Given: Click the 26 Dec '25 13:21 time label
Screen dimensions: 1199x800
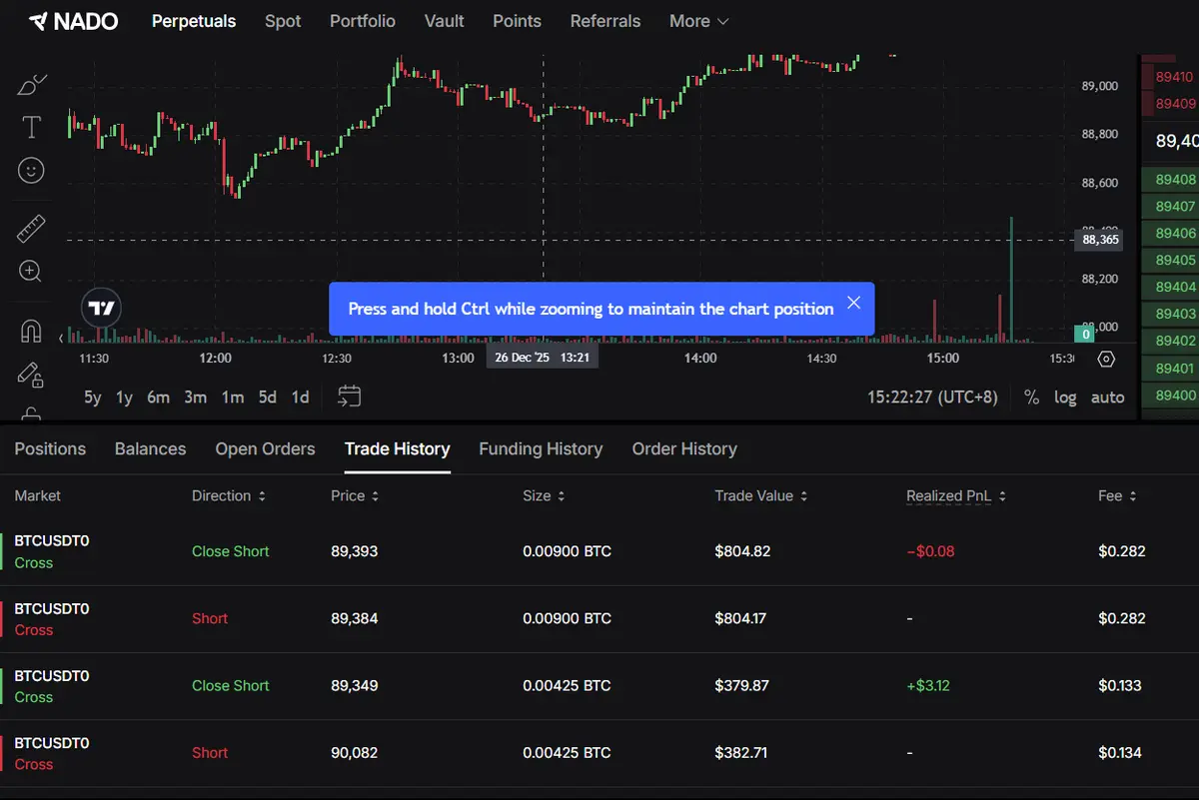Looking at the screenshot, I should 543,358.
